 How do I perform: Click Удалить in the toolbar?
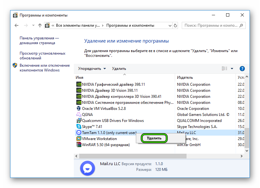tap(119, 69)
